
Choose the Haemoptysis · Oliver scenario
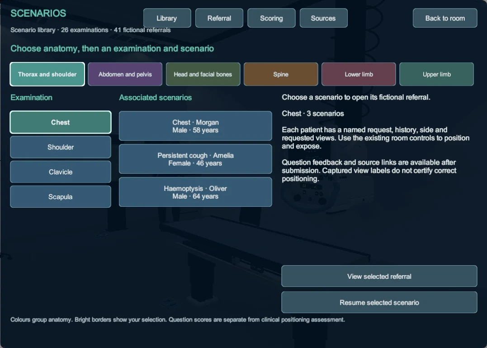[x=195, y=192]
